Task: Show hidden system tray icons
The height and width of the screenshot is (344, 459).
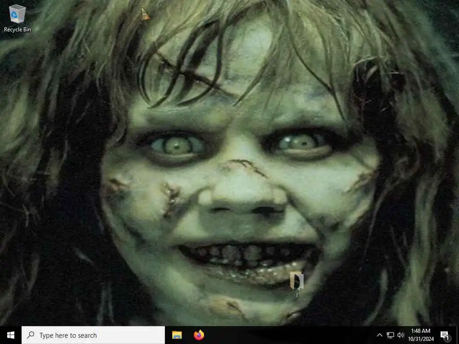Action: click(379, 335)
